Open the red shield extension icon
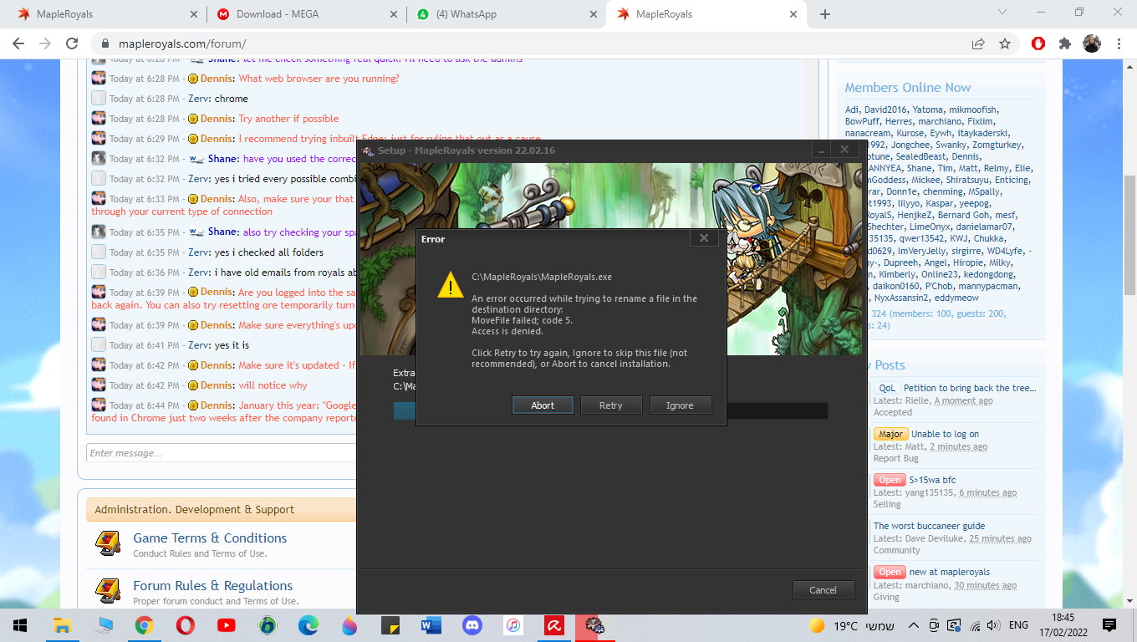Viewport: 1137px width, 642px height. tap(1038, 43)
